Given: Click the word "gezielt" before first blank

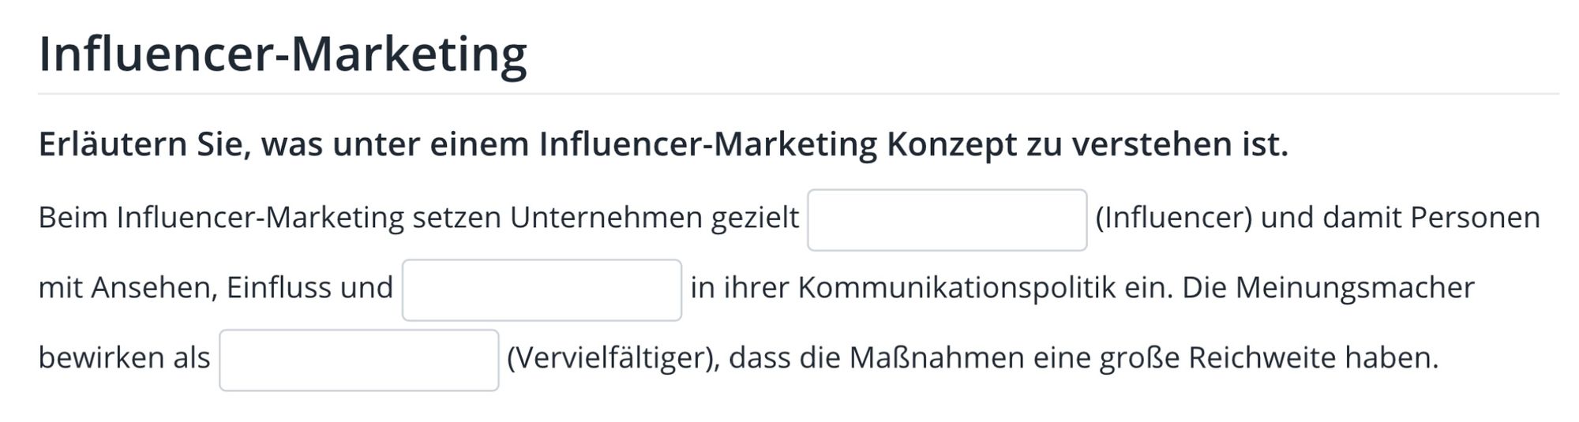Looking at the screenshot, I should (755, 218).
